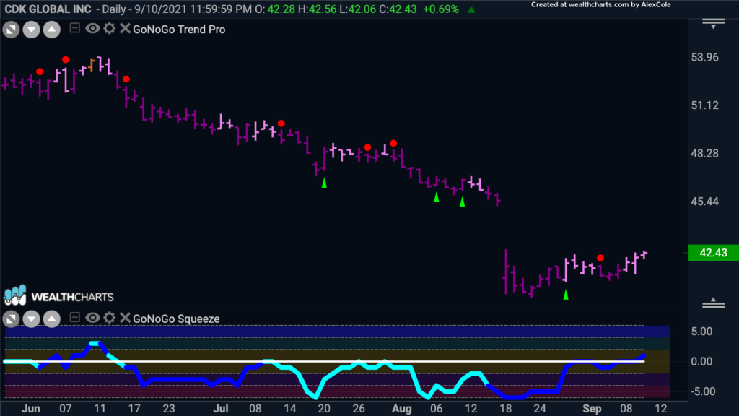Toggle visibility of GoNoGo Squeeze
This screenshot has width=739, height=416.
coord(92,318)
